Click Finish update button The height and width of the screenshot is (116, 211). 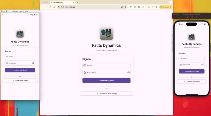coord(166,7)
